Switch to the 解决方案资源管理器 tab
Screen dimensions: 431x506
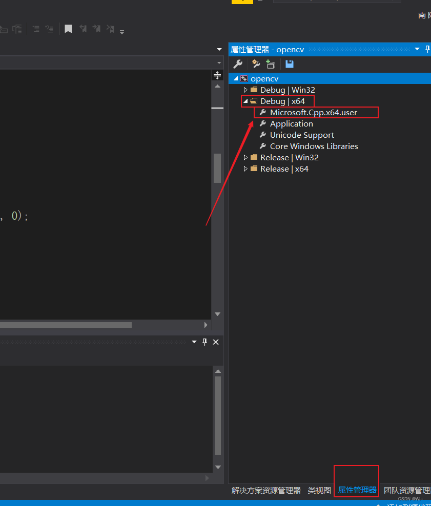266,491
